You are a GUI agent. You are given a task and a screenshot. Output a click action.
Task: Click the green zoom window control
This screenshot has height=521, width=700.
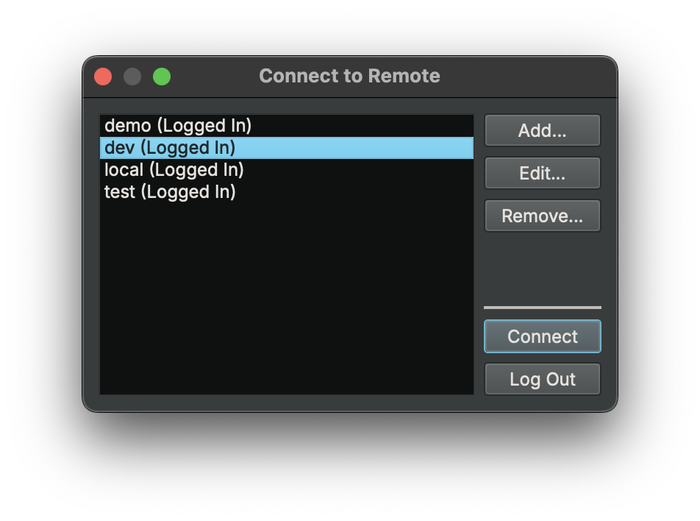click(162, 76)
